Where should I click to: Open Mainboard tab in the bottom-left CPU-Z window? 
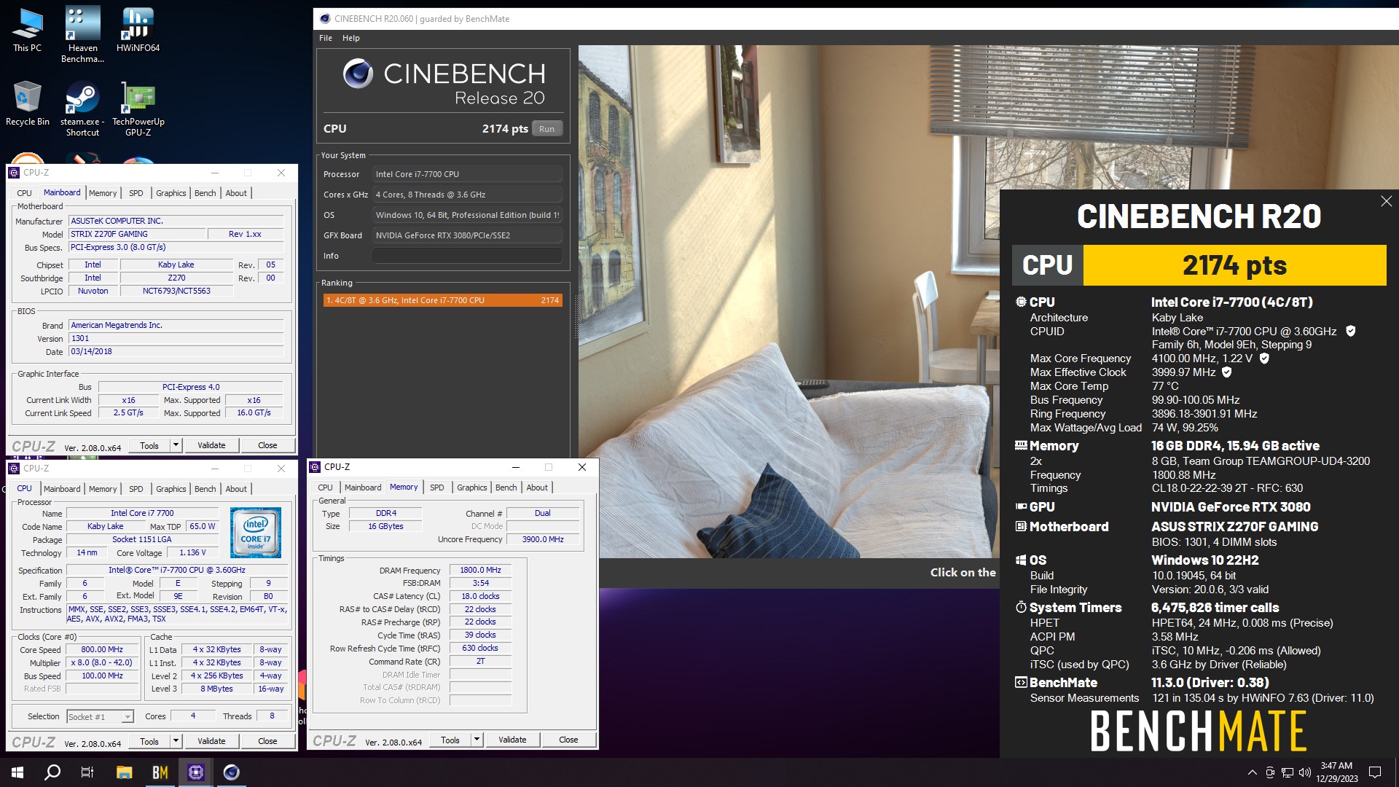[62, 489]
